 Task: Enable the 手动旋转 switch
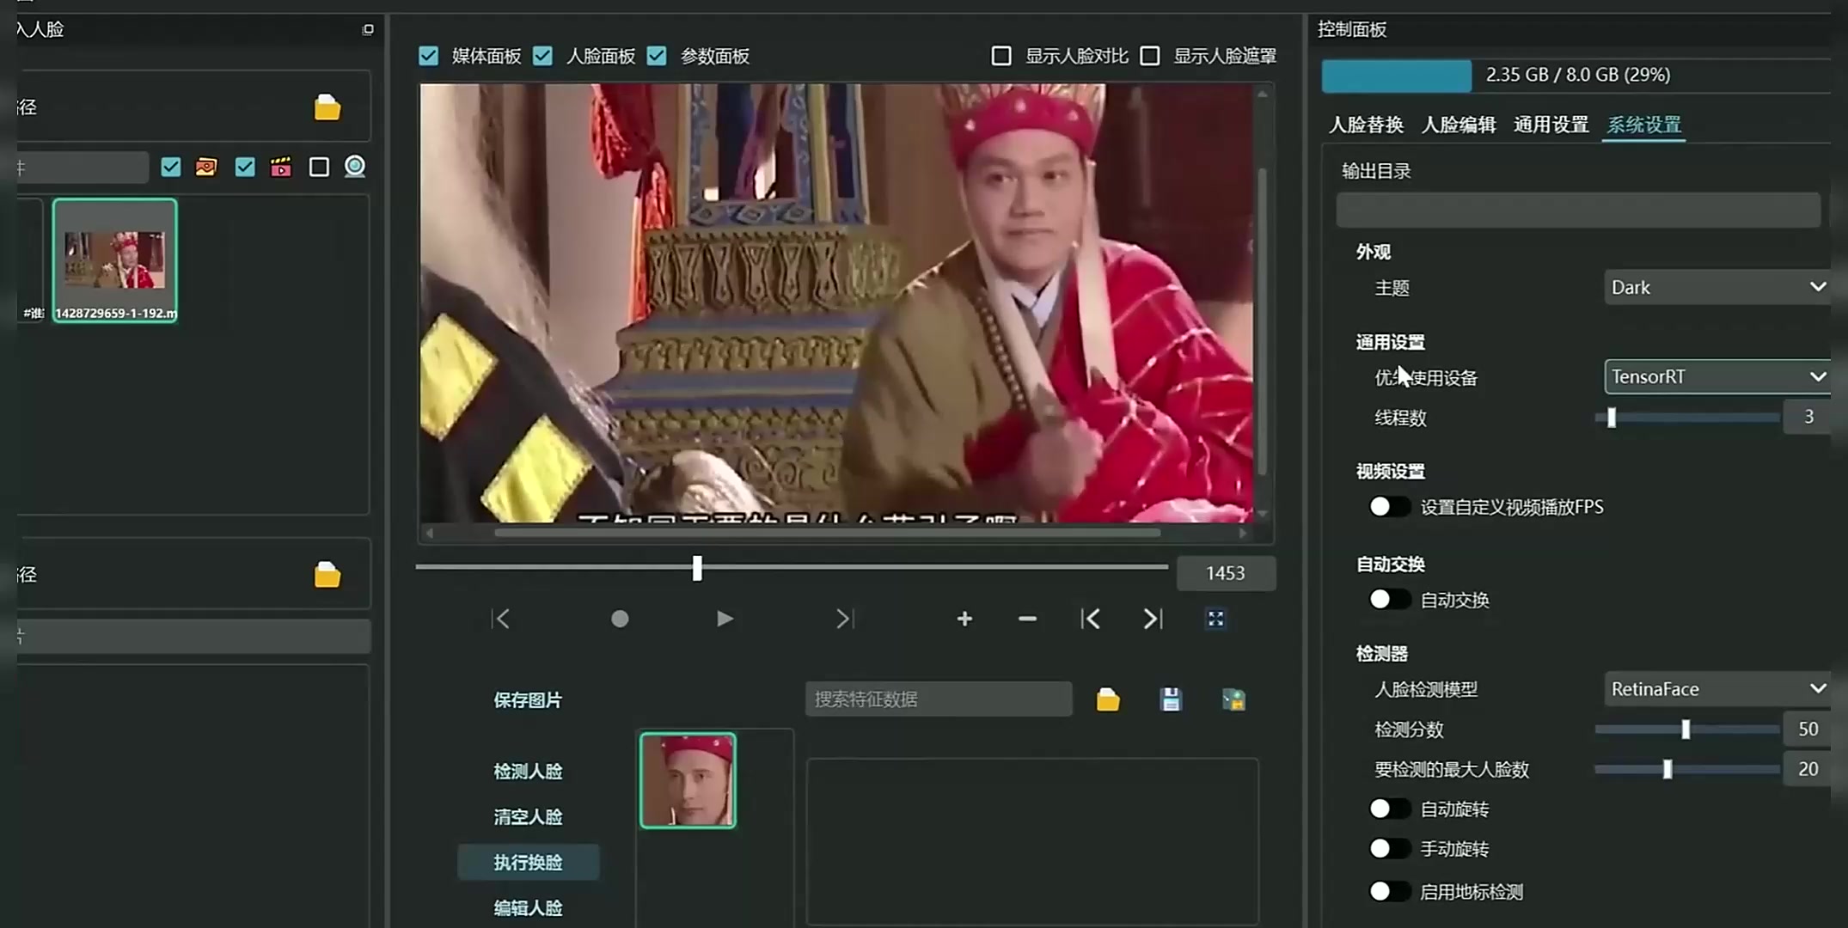click(1389, 849)
